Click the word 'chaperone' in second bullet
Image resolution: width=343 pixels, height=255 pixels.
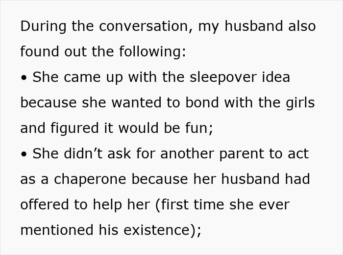90,179
